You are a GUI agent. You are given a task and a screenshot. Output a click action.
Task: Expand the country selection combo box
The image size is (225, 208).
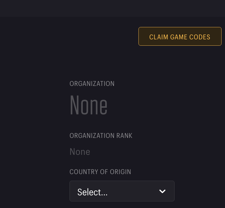click(122, 191)
